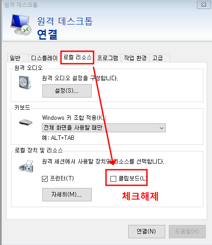Enable the 클립보드(L) checkbox
The image size is (212, 245).
113,179
